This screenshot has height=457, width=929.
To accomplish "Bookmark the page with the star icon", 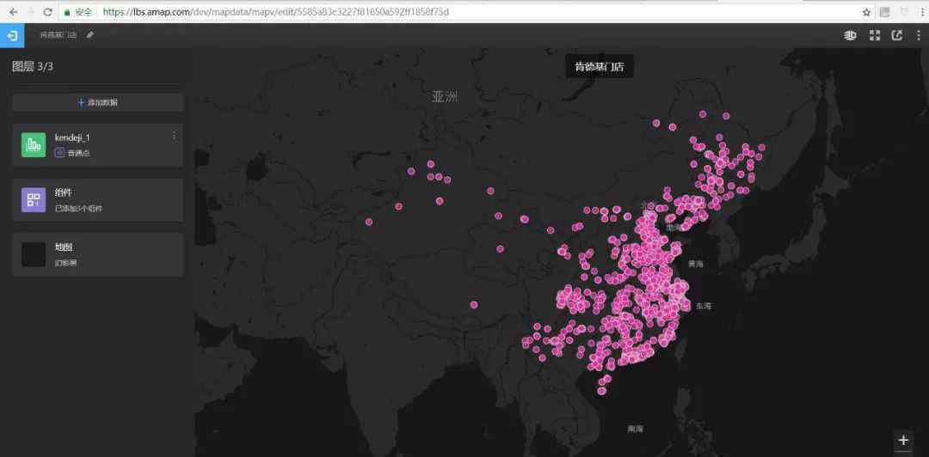I will (866, 12).
